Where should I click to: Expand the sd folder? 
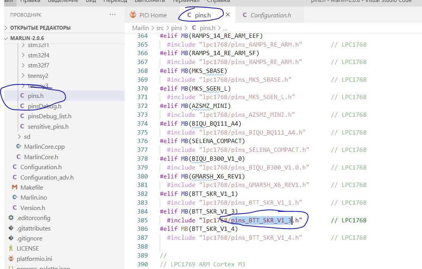[x=27, y=137]
